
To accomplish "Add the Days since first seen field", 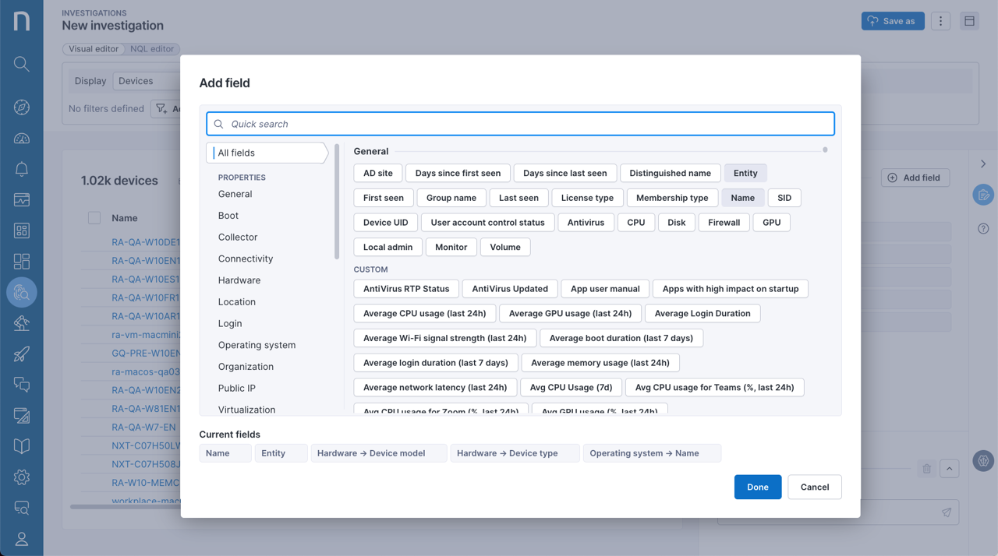I will coord(458,173).
